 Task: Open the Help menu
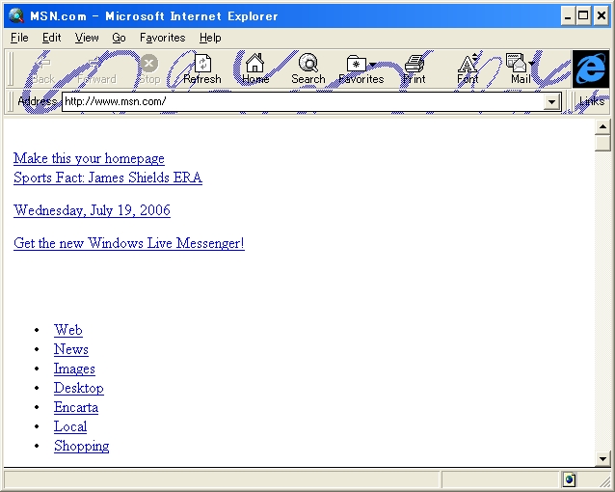pos(210,38)
